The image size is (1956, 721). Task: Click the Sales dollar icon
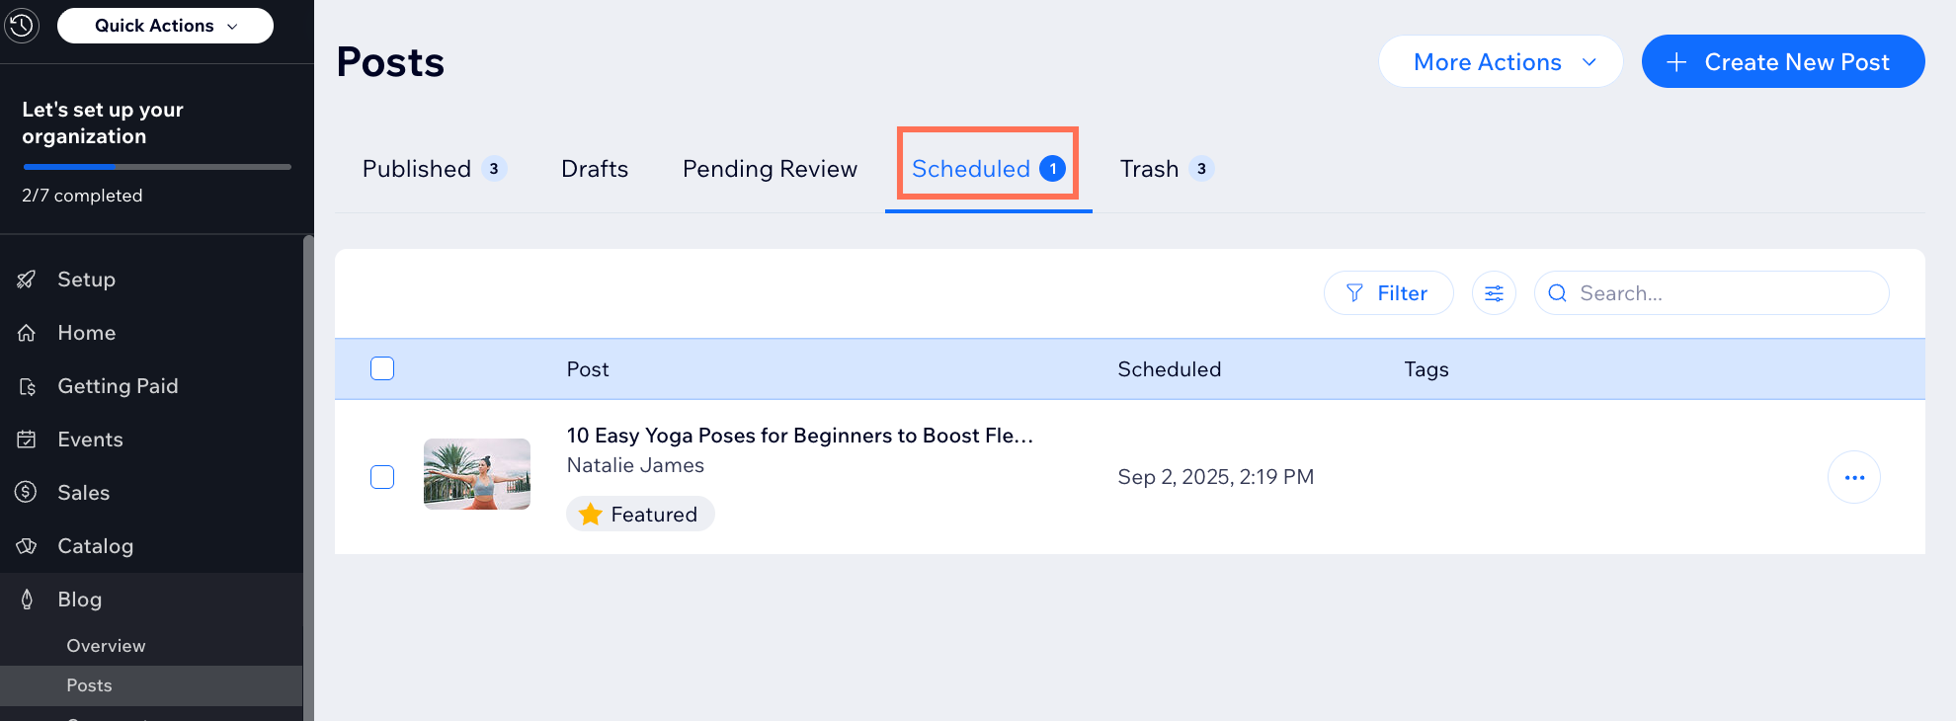pyautogui.click(x=27, y=492)
